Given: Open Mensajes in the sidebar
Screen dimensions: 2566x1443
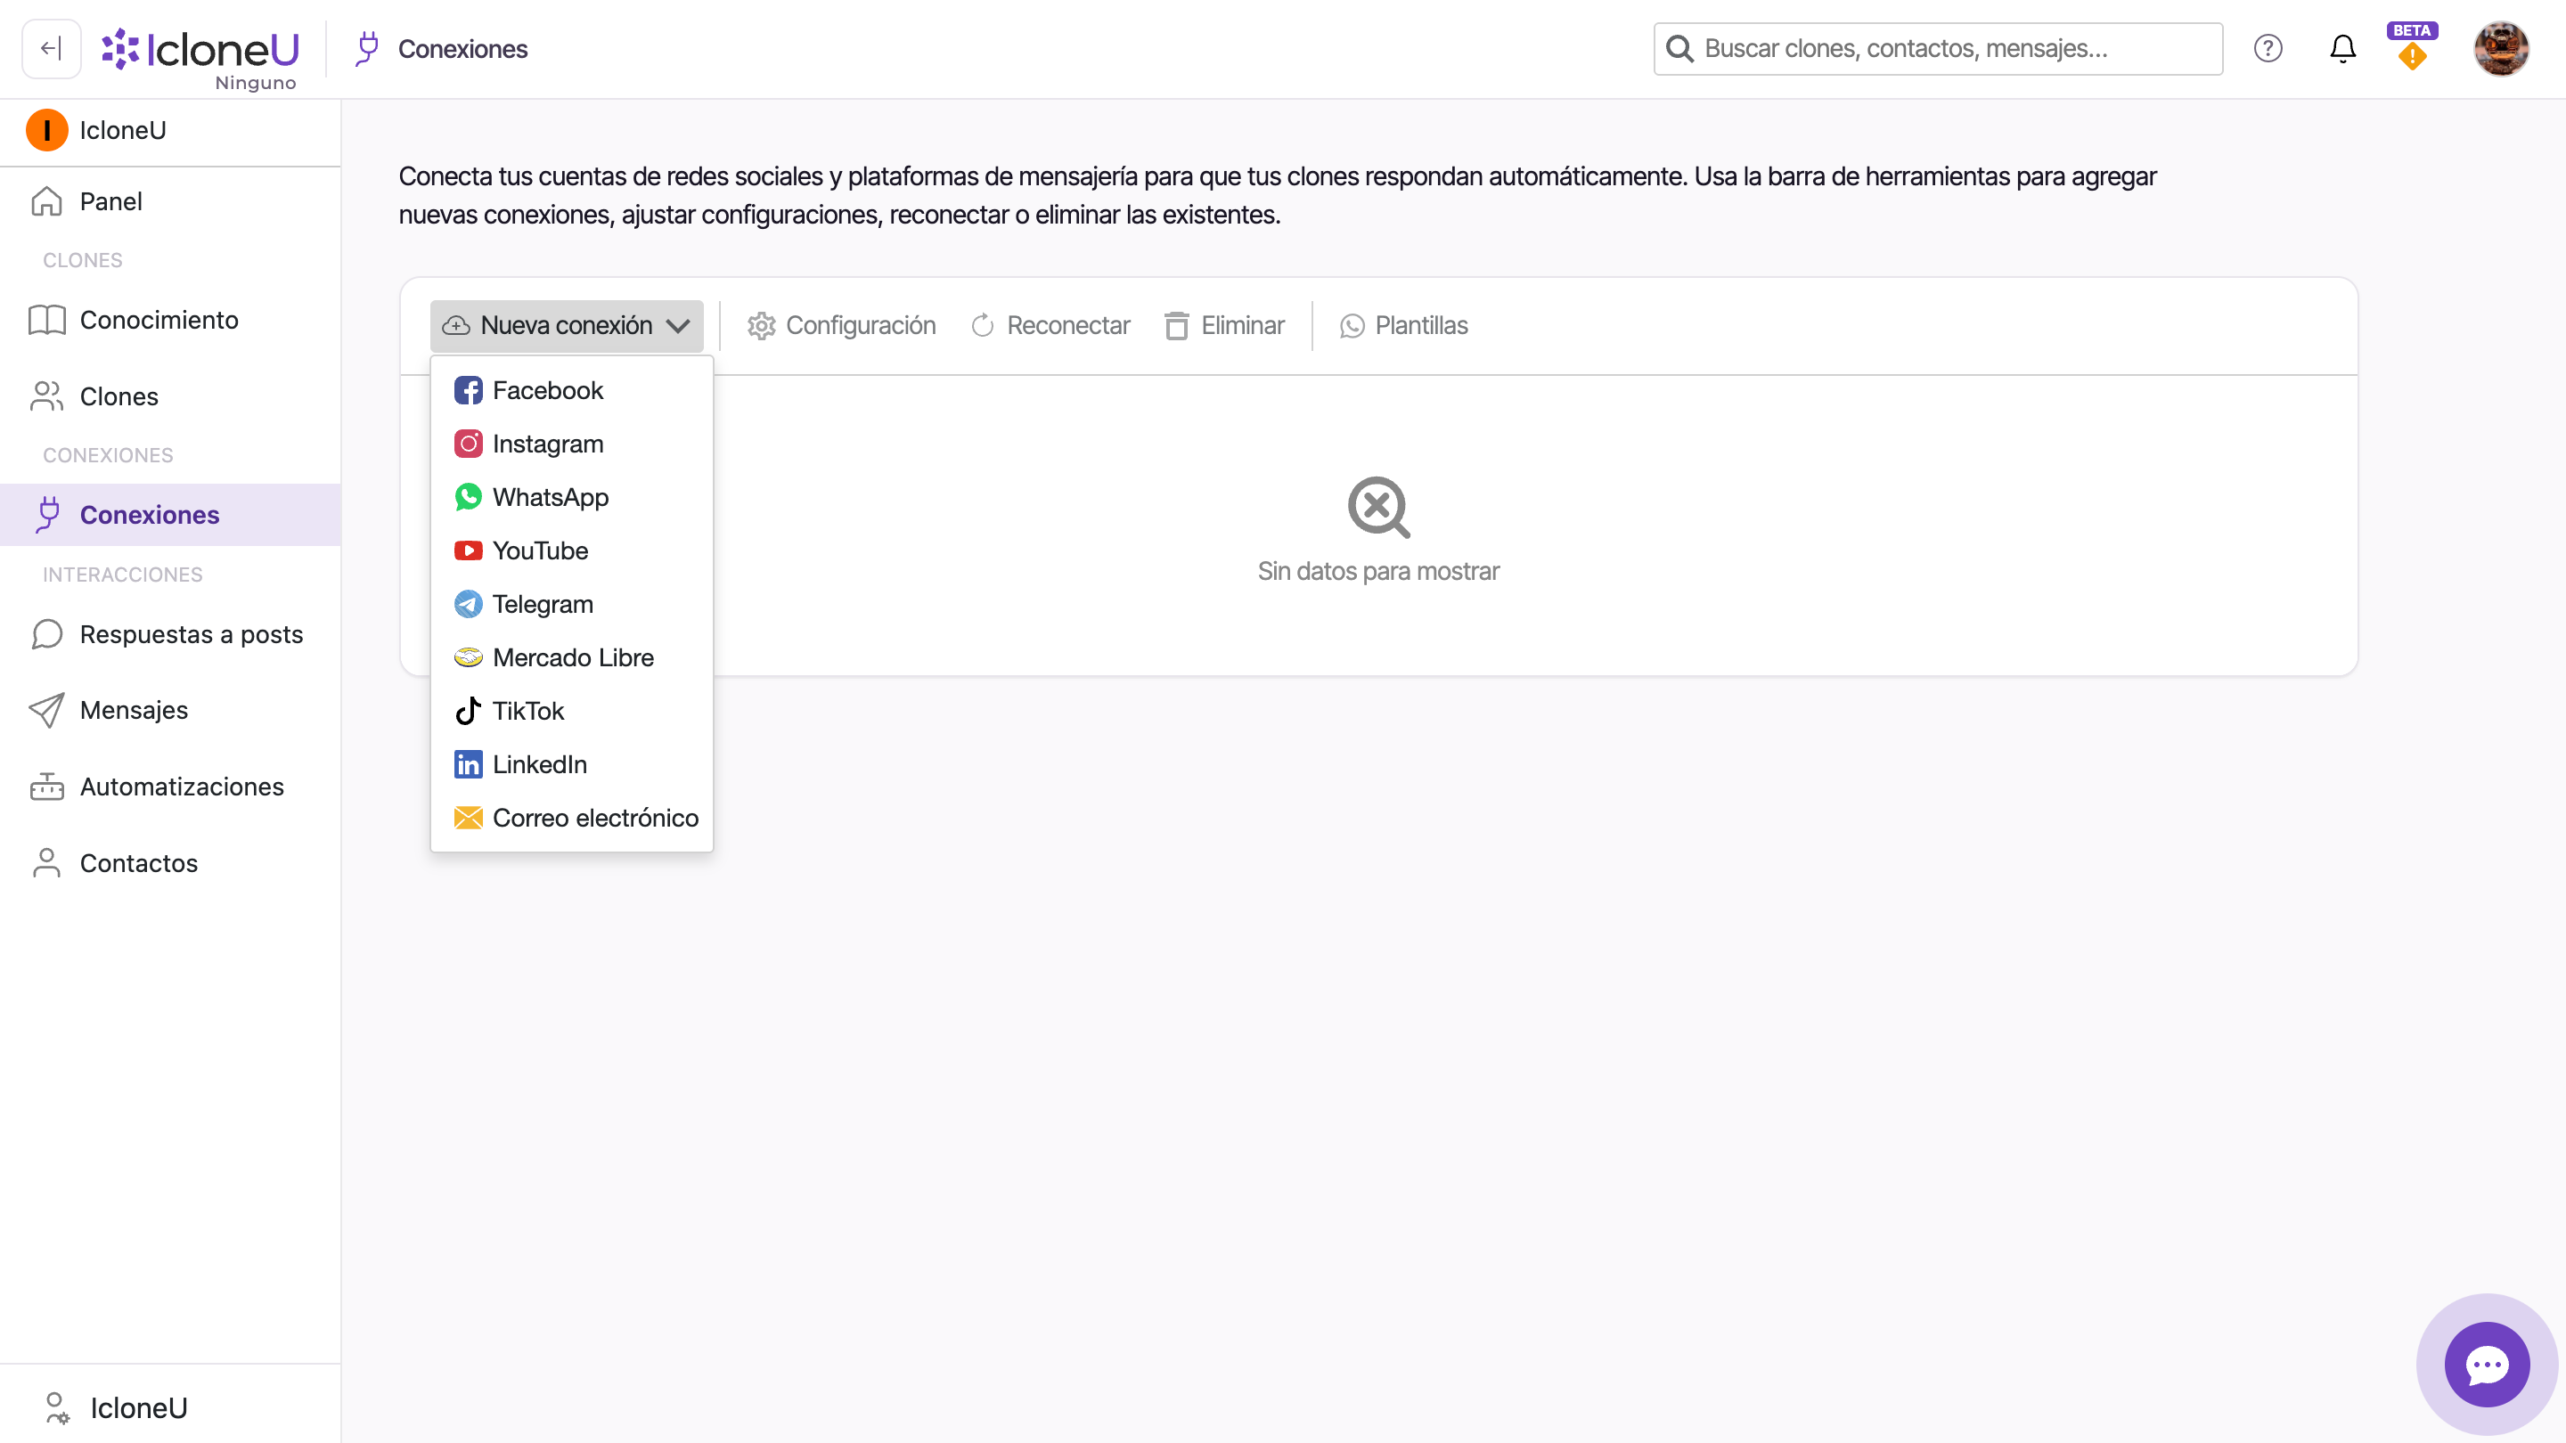Looking at the screenshot, I should click(170, 710).
